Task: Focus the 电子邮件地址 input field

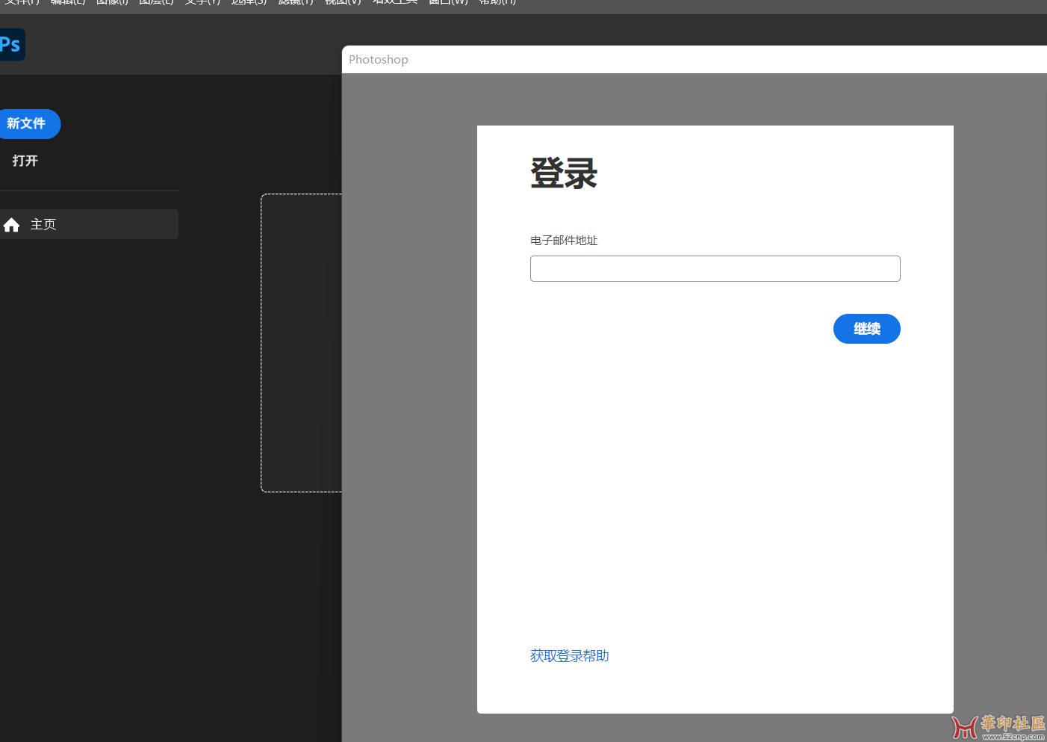Action: pos(715,269)
